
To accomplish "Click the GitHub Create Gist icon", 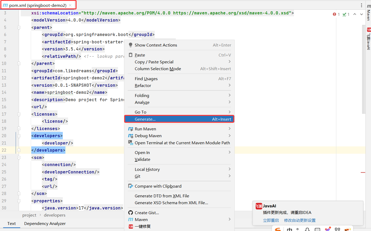I will pos(131,213).
